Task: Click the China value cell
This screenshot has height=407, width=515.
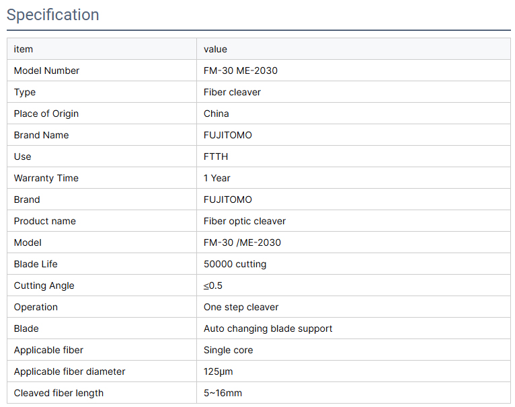Action: (x=216, y=114)
